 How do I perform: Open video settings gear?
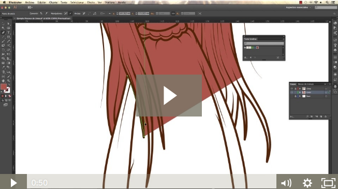(x=307, y=183)
